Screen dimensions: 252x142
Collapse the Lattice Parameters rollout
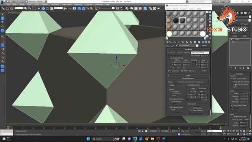pos(239,74)
